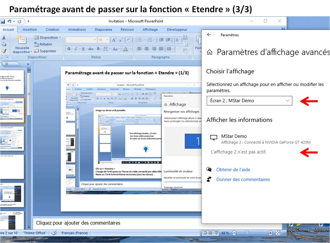
Task: Click the font color A swatch
Action: [125, 49]
